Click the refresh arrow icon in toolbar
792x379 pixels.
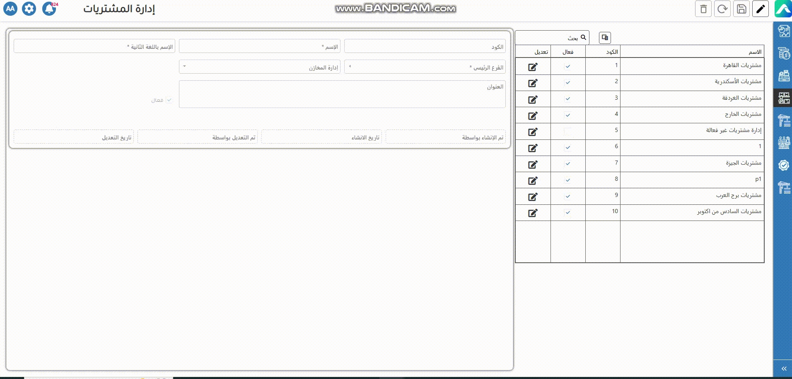[x=722, y=9]
